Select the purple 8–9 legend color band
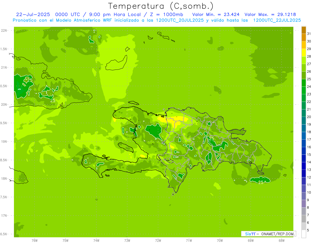This screenshot has height=244, width=316. (304, 204)
